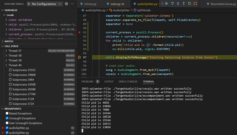Screen dimensions: 237x135
Task: Expand Thread-38 call stack
Action: 6,56
